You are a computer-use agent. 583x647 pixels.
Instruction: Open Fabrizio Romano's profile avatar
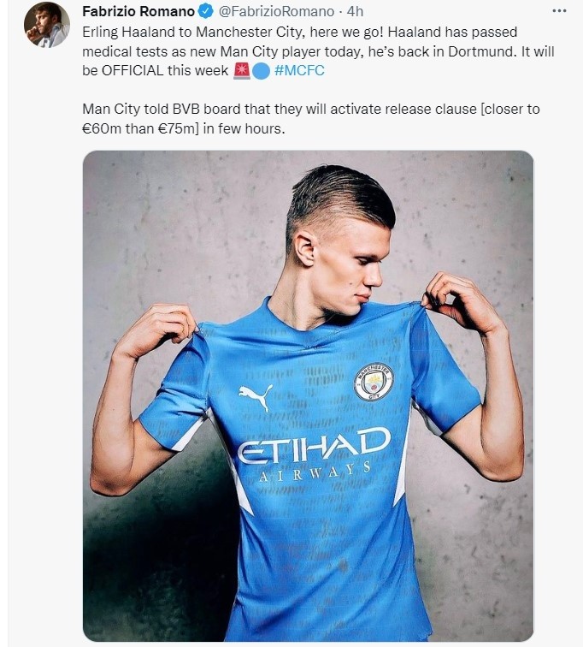[x=46, y=24]
